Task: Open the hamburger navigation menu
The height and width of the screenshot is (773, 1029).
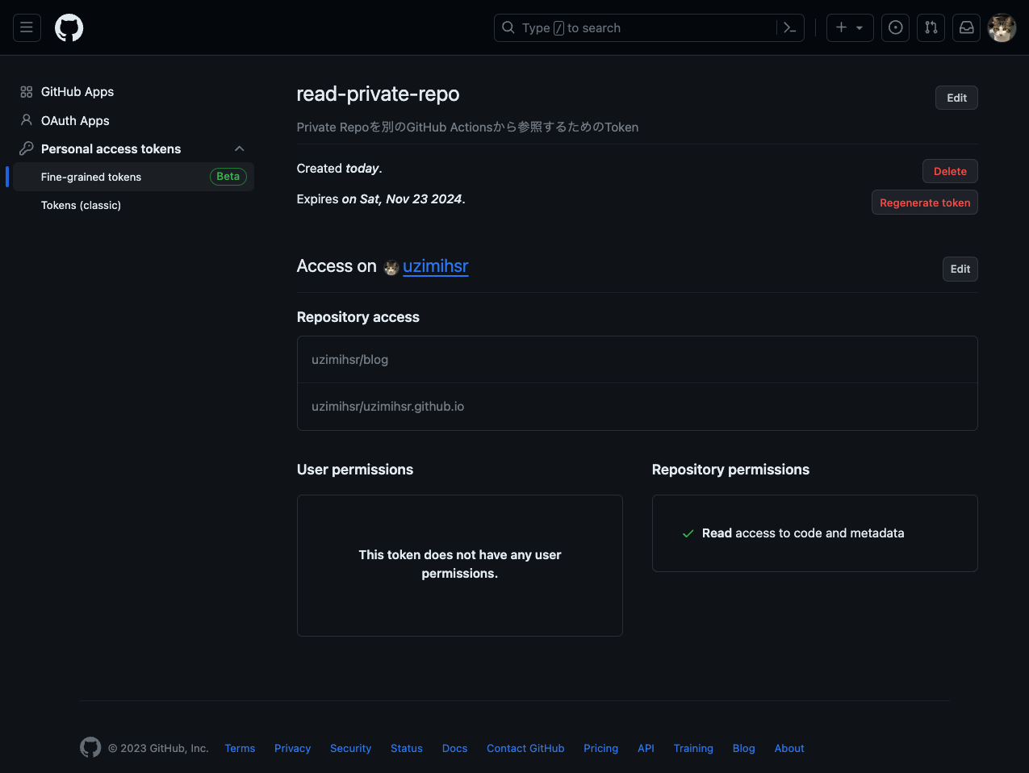Action: (x=27, y=27)
